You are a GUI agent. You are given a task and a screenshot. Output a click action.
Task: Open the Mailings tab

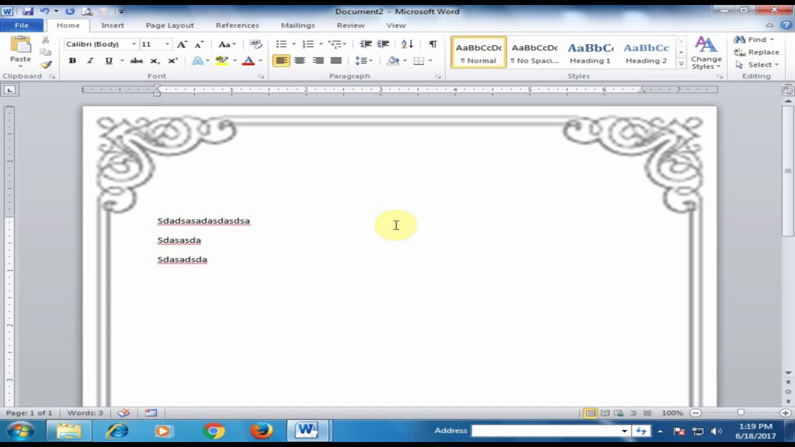(298, 25)
